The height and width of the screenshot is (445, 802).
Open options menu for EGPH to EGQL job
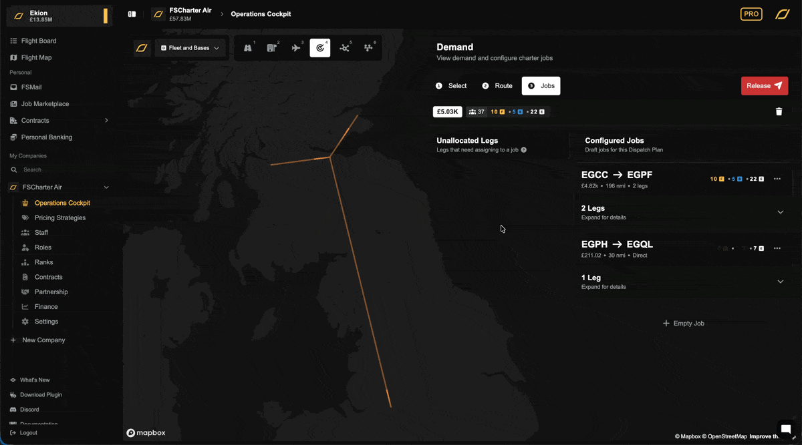(x=777, y=248)
